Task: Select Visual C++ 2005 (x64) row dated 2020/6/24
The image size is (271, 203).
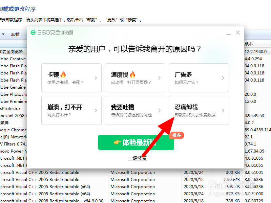Action: pyautogui.click(x=135, y=194)
